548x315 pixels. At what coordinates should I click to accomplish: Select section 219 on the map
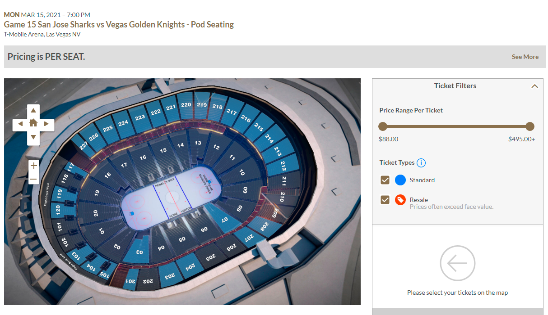point(202,105)
